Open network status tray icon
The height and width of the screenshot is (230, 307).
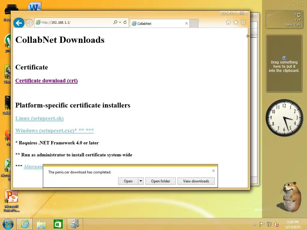click(x=269, y=224)
